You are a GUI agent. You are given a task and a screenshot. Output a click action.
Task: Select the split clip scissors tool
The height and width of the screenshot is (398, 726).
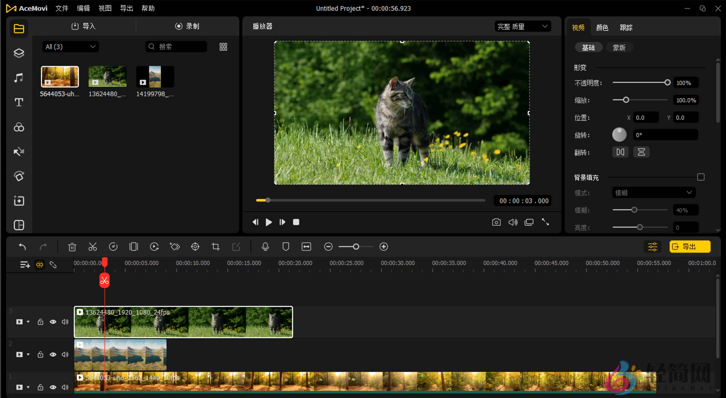pyautogui.click(x=92, y=246)
